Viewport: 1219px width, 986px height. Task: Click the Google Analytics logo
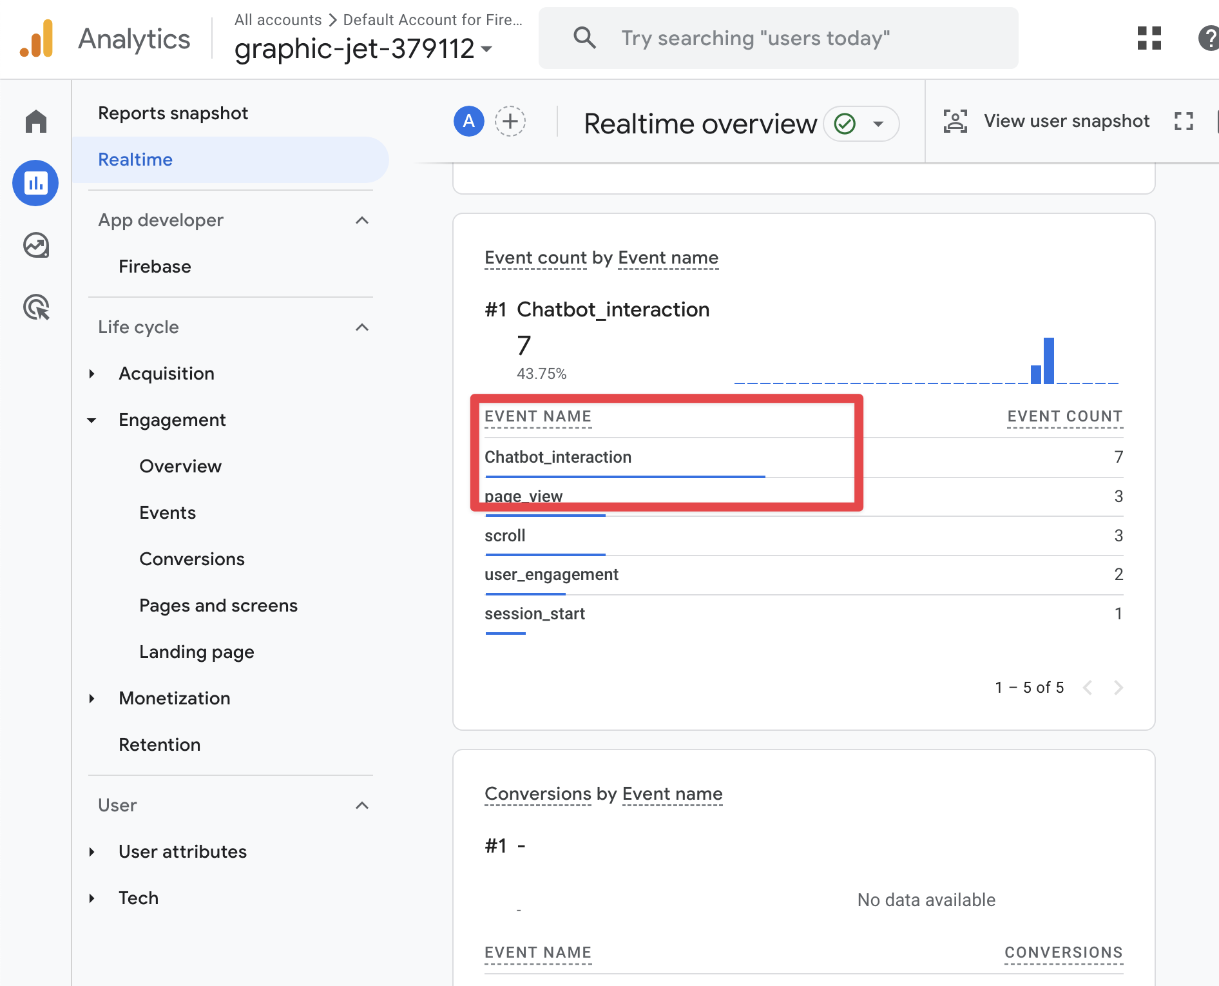tap(37, 39)
